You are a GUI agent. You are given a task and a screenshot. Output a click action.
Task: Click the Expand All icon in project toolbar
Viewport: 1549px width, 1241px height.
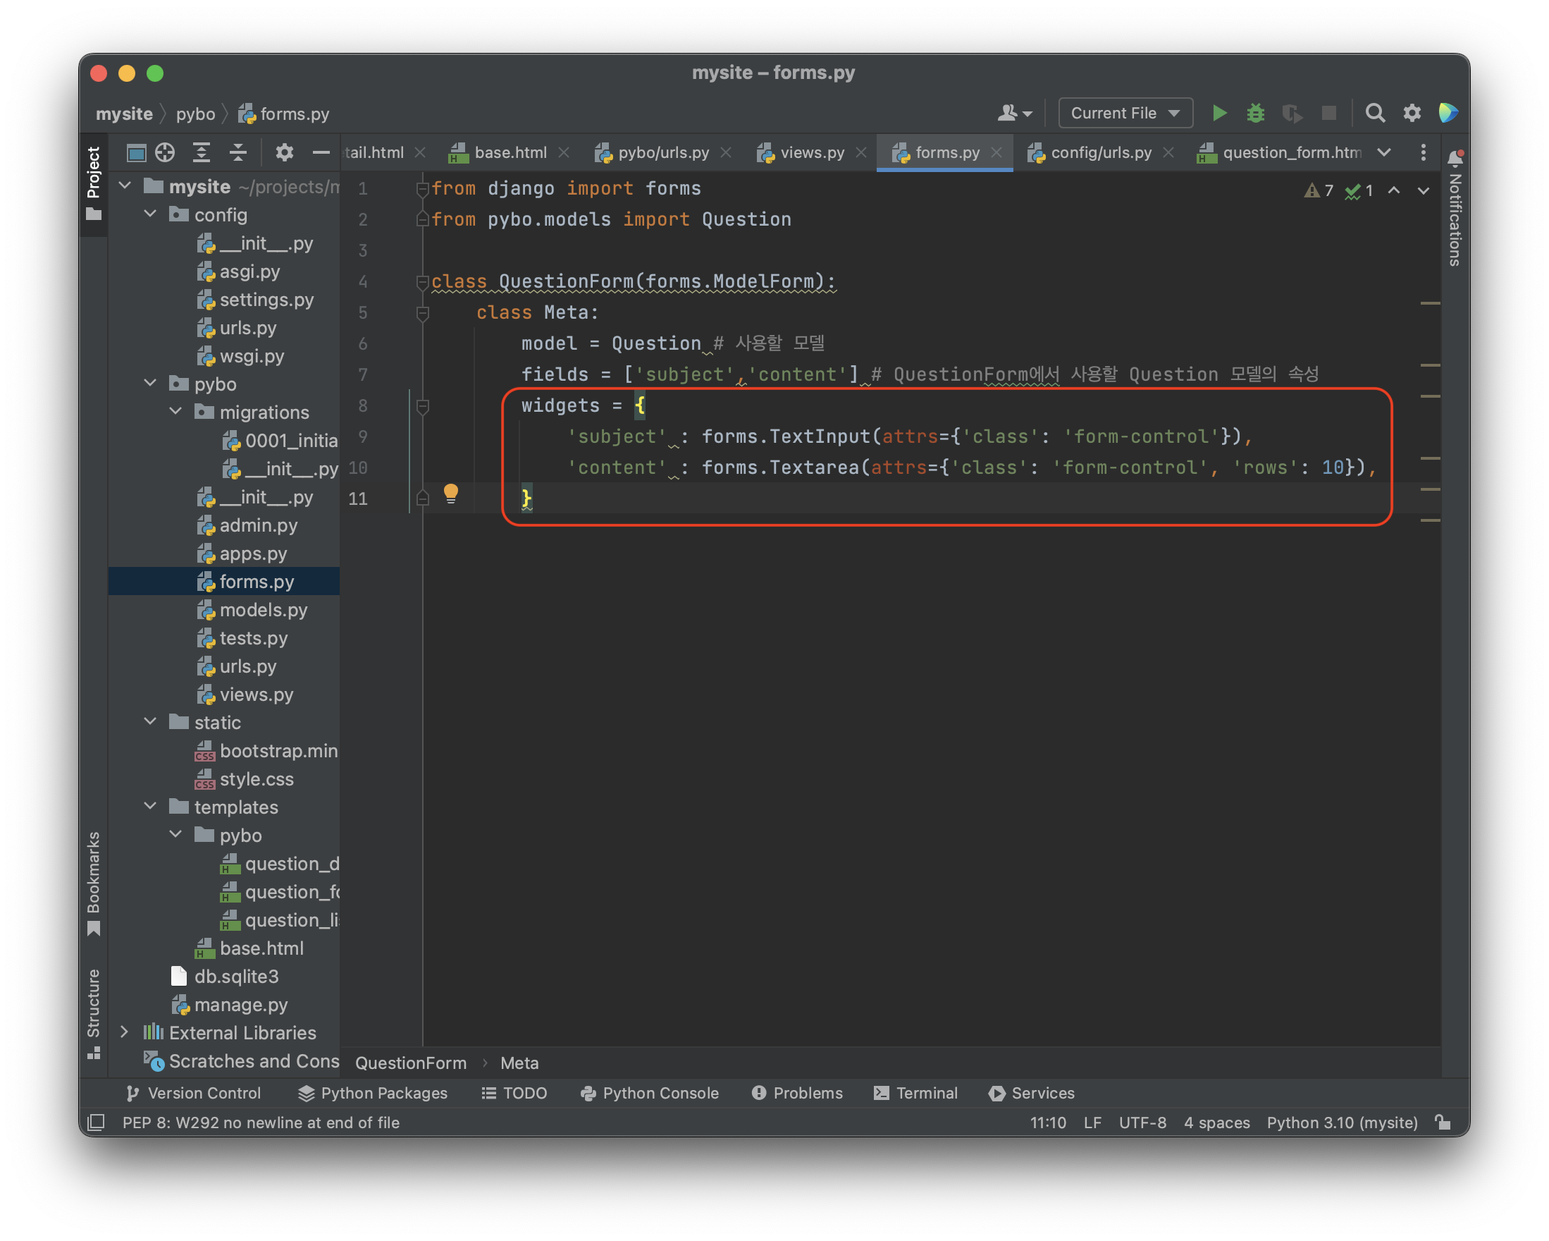point(201,152)
